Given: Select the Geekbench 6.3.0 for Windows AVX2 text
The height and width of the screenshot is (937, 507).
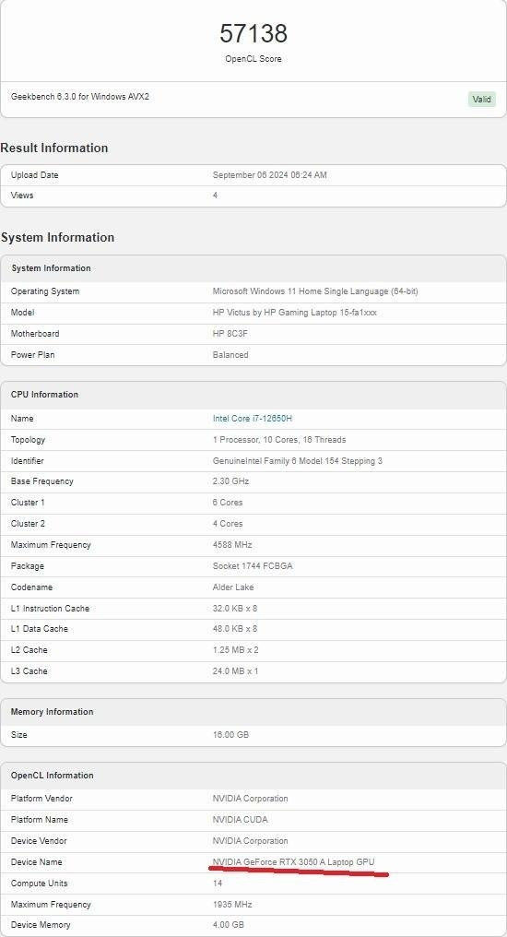Looking at the screenshot, I should pos(80,96).
